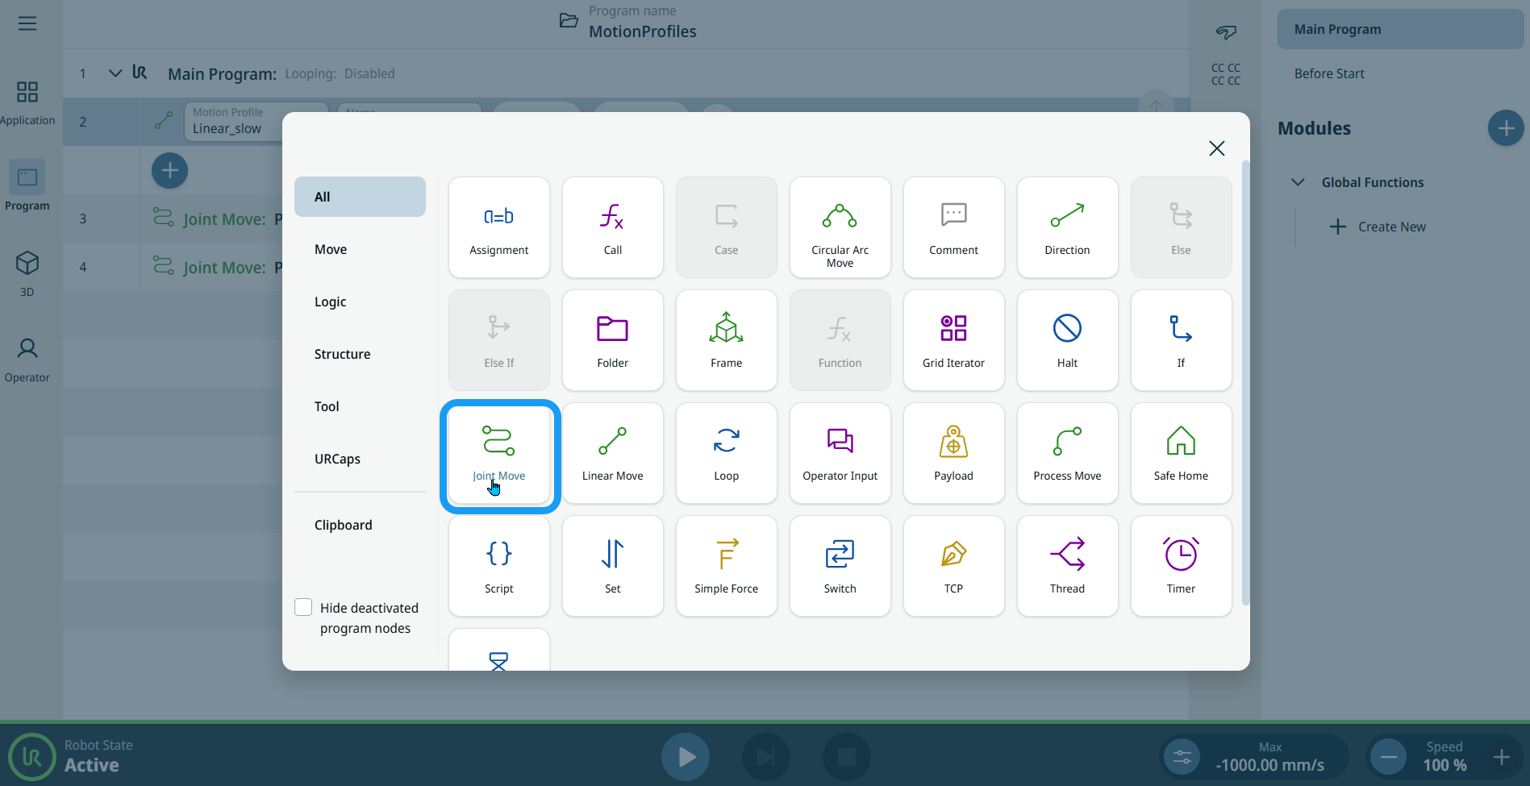Pick the Grid Iterator node
Screen dimensions: 1530x786
(953, 341)
